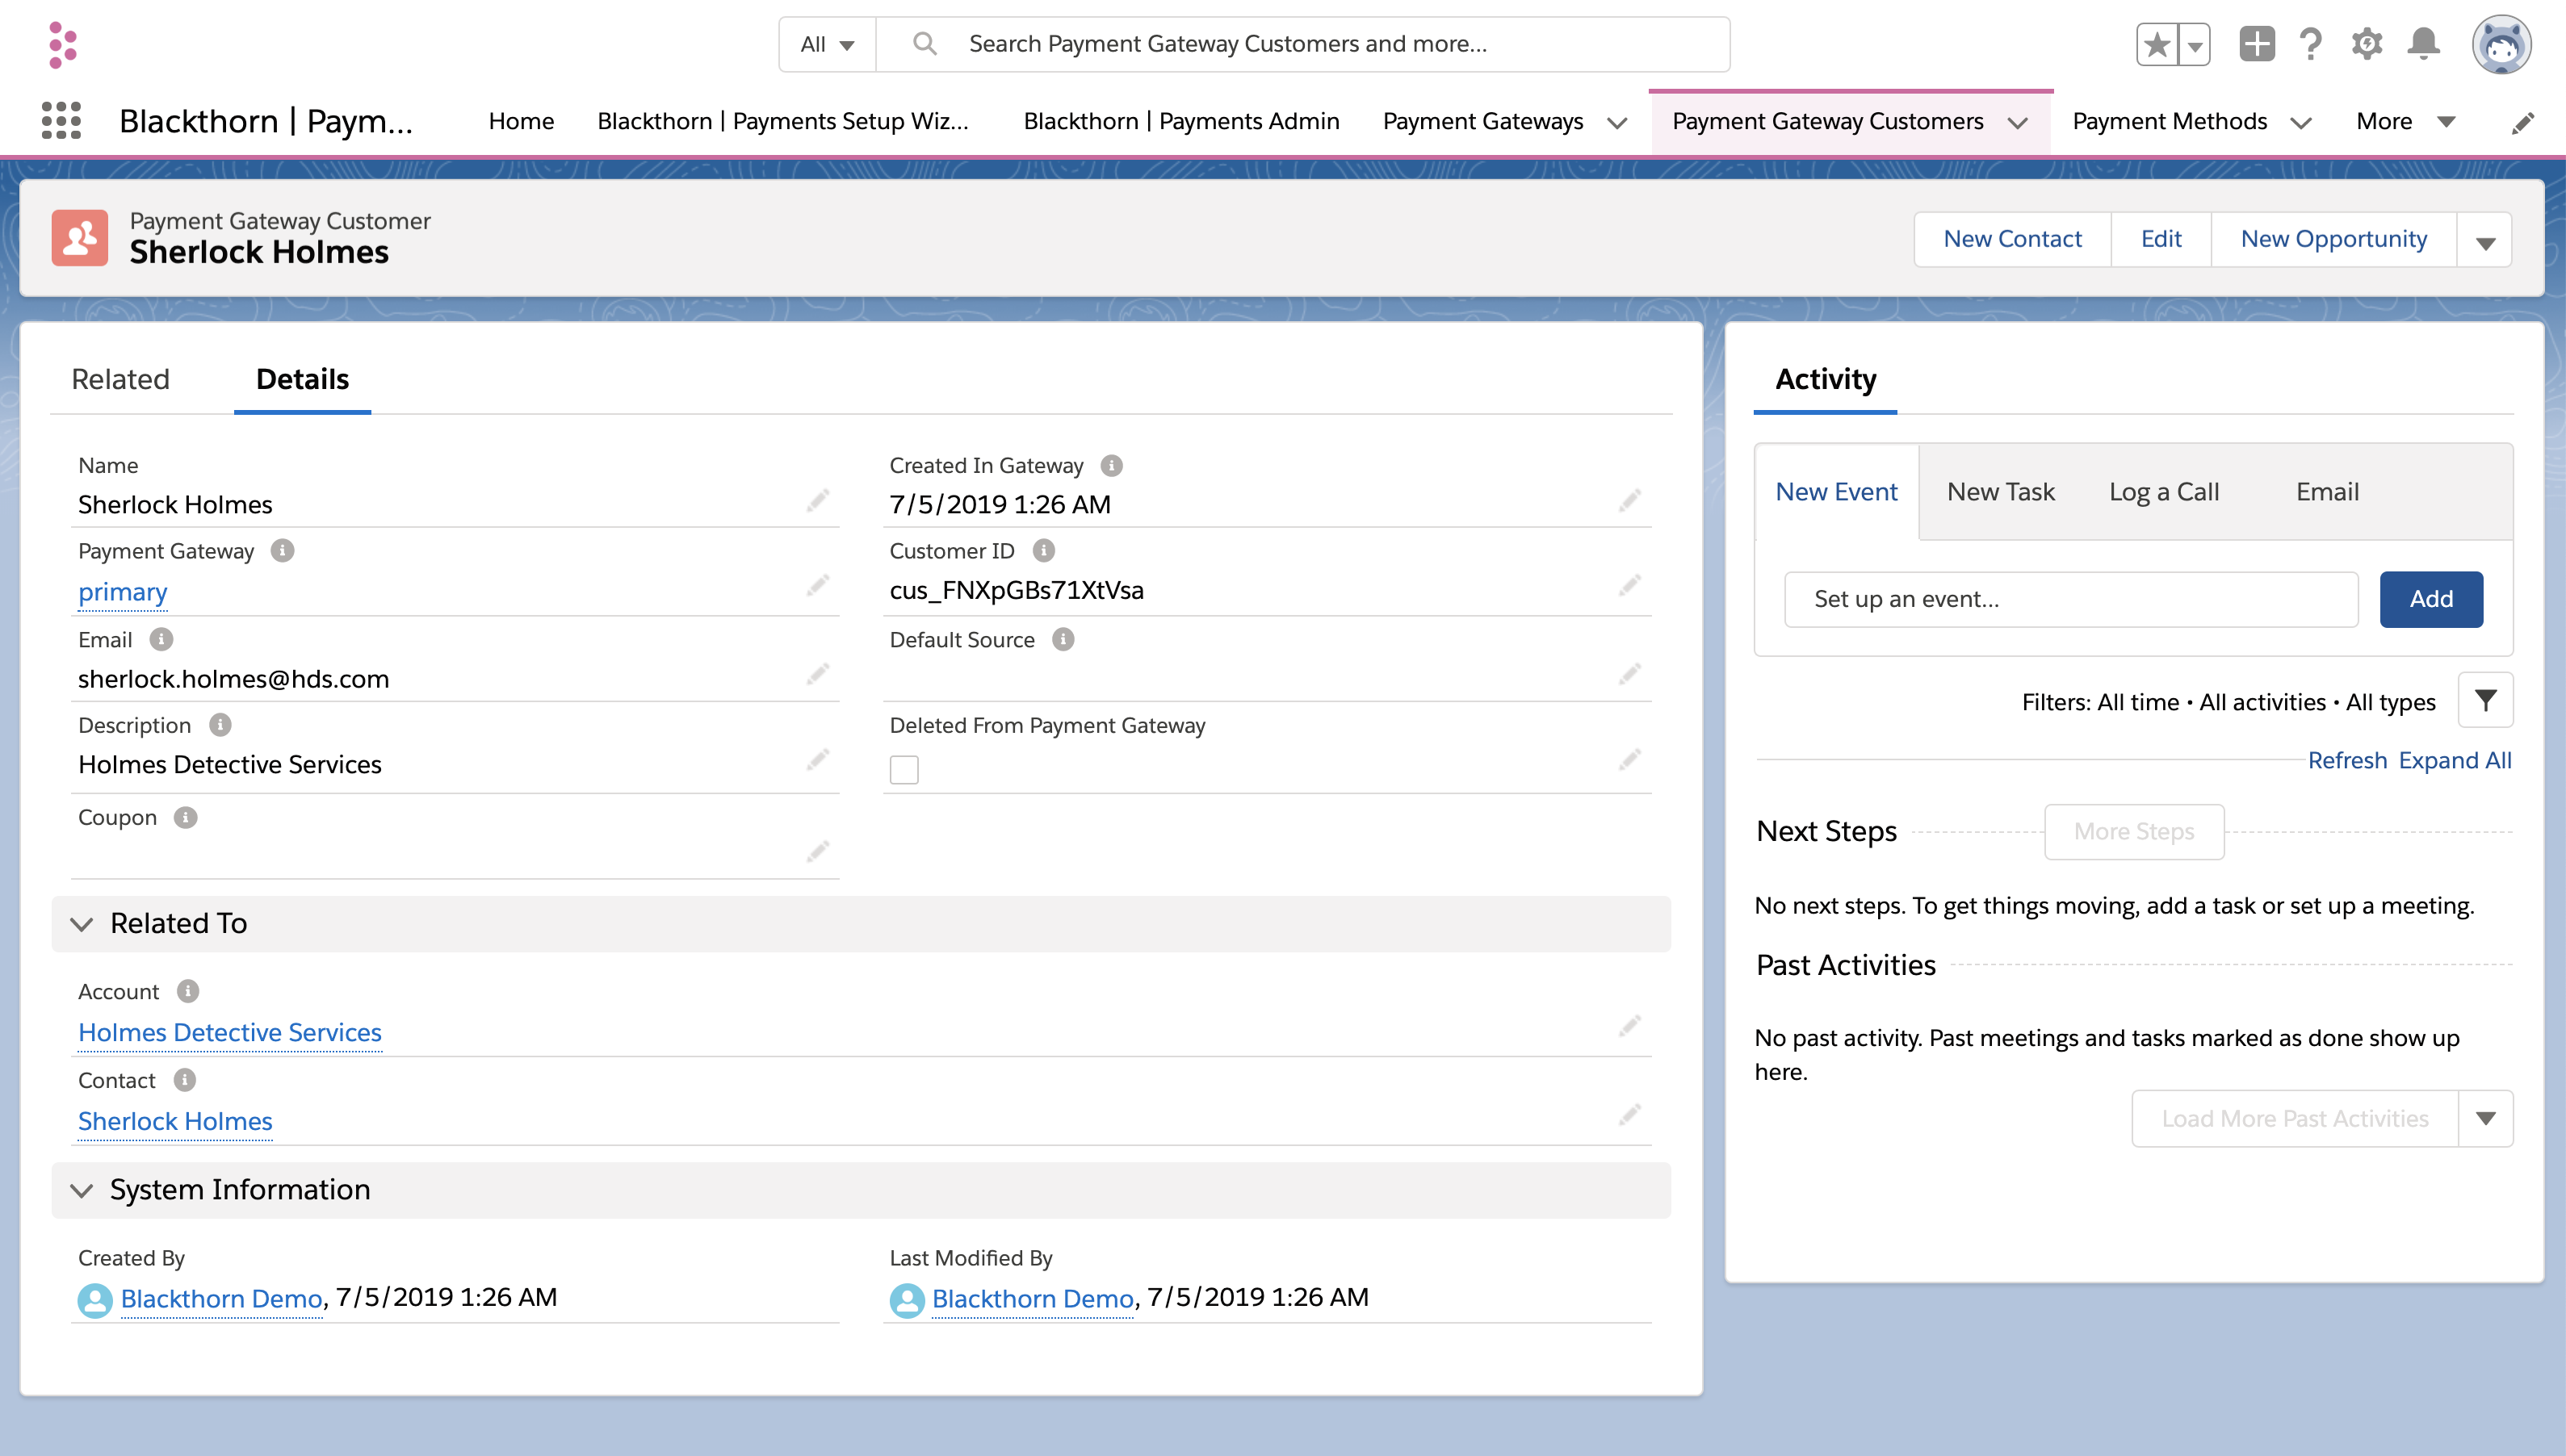Edit the Default Source pencil icon
The height and width of the screenshot is (1456, 2566).
click(x=1629, y=674)
